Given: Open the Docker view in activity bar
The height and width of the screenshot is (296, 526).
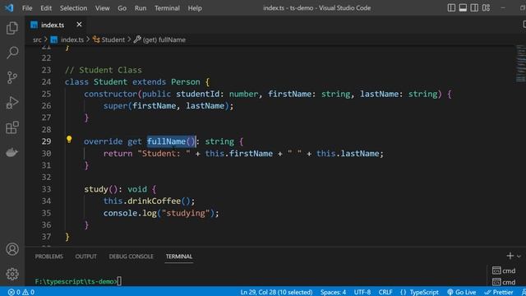Looking at the screenshot, I should click(12, 152).
